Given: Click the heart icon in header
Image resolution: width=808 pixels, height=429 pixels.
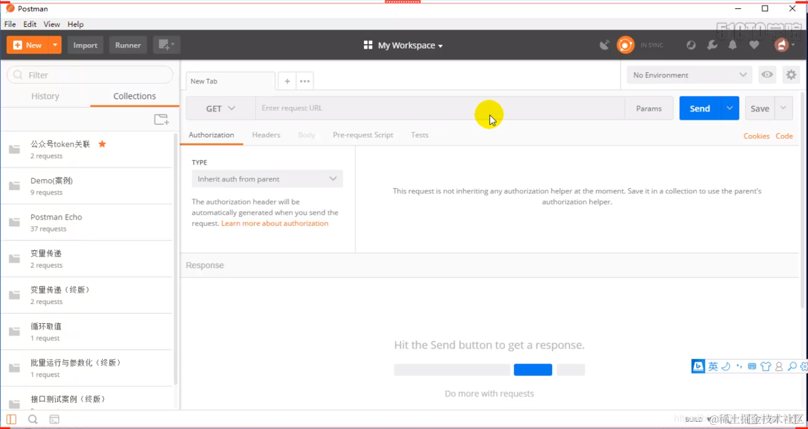Looking at the screenshot, I should click(754, 45).
